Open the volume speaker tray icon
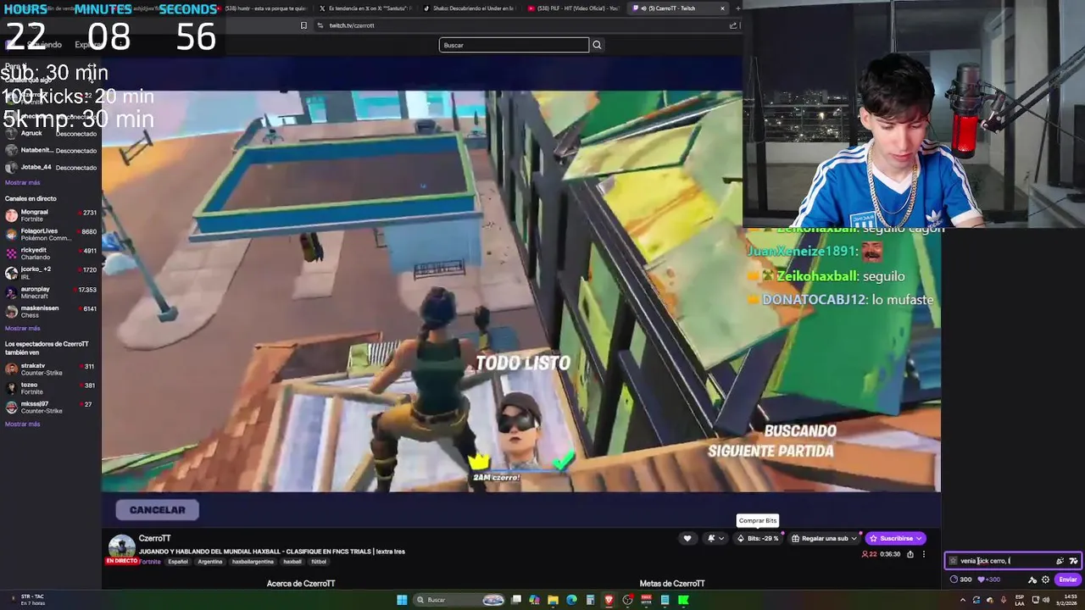Screen dimensions: 1085x610 coord(1048,600)
